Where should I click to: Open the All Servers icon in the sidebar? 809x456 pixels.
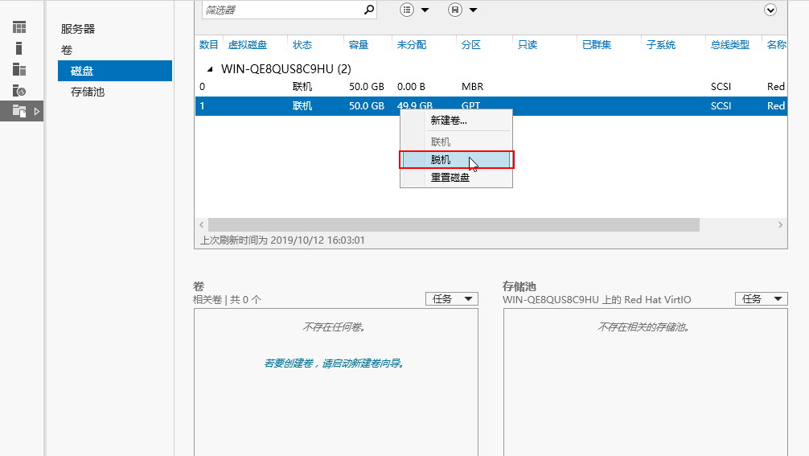click(x=19, y=69)
